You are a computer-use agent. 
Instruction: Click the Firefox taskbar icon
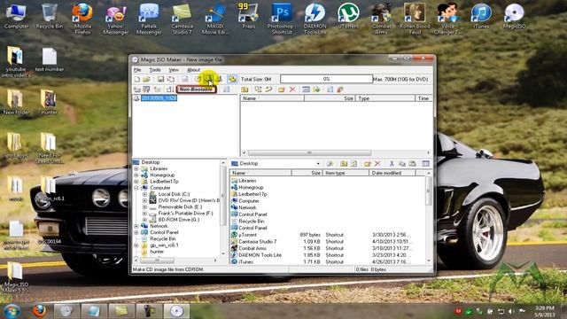[39, 311]
